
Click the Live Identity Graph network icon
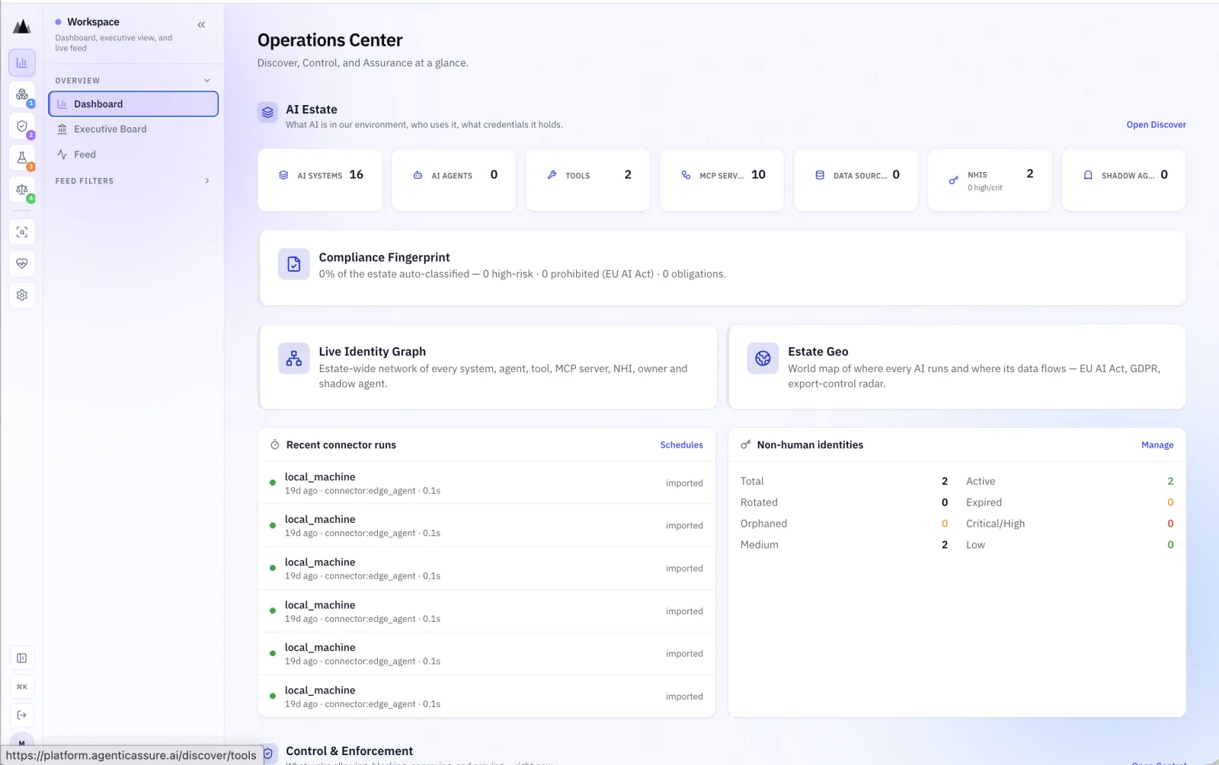click(294, 359)
